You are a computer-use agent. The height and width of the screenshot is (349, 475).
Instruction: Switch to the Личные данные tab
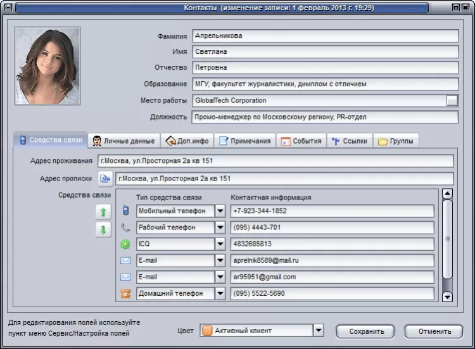pos(123,141)
